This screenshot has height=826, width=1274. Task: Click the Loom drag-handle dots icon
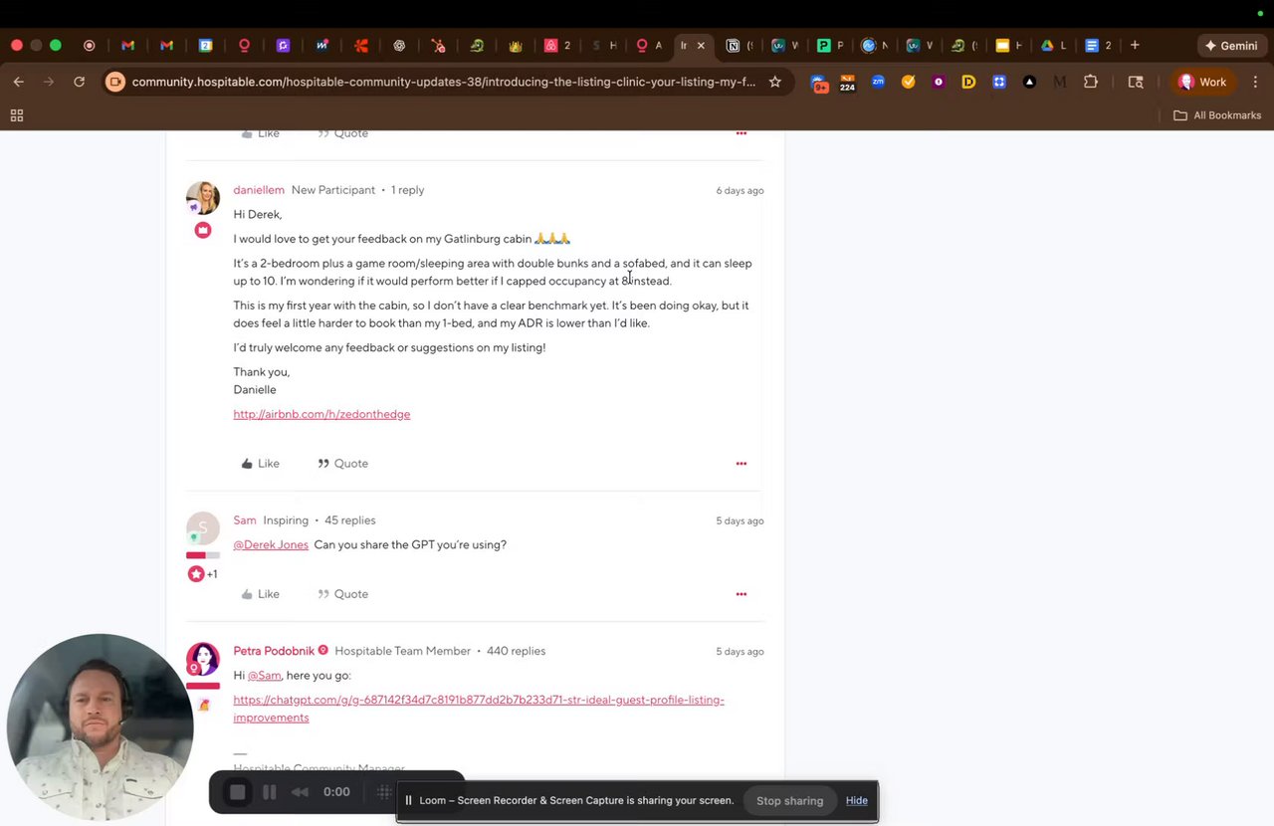click(383, 792)
